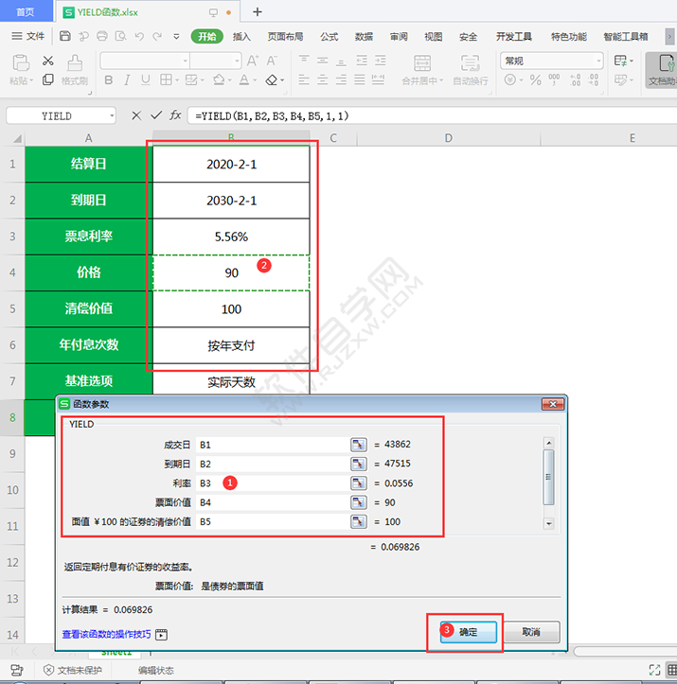Cancel formula entry with X icon
The width and height of the screenshot is (677, 684).
click(136, 115)
